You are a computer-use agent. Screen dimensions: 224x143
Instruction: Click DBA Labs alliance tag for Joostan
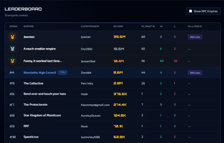[195, 37]
